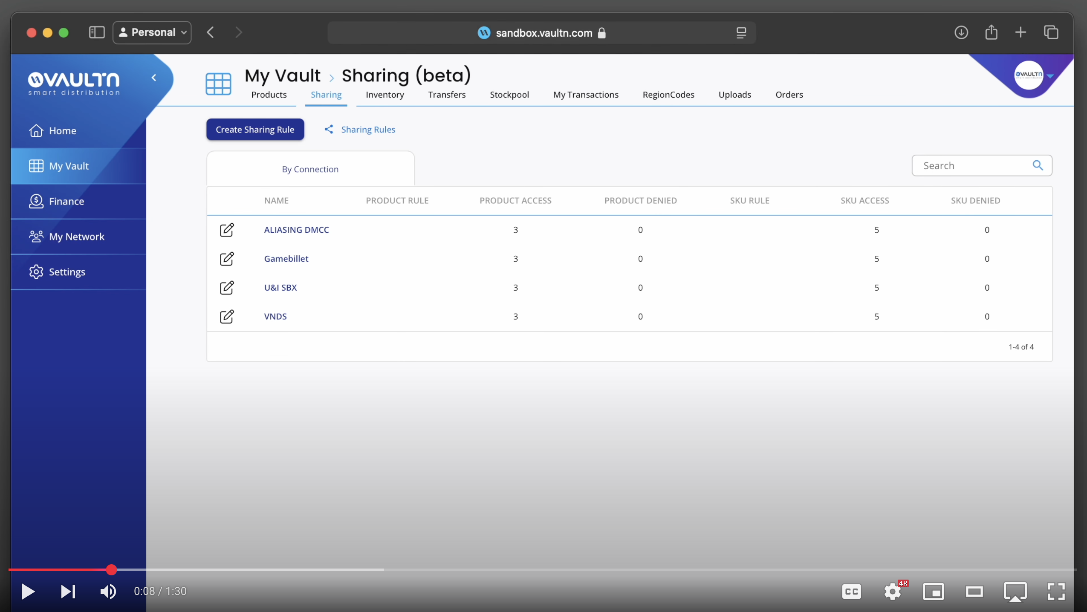Open the VaultN profile avatar
The width and height of the screenshot is (1087, 612).
tap(1028, 75)
